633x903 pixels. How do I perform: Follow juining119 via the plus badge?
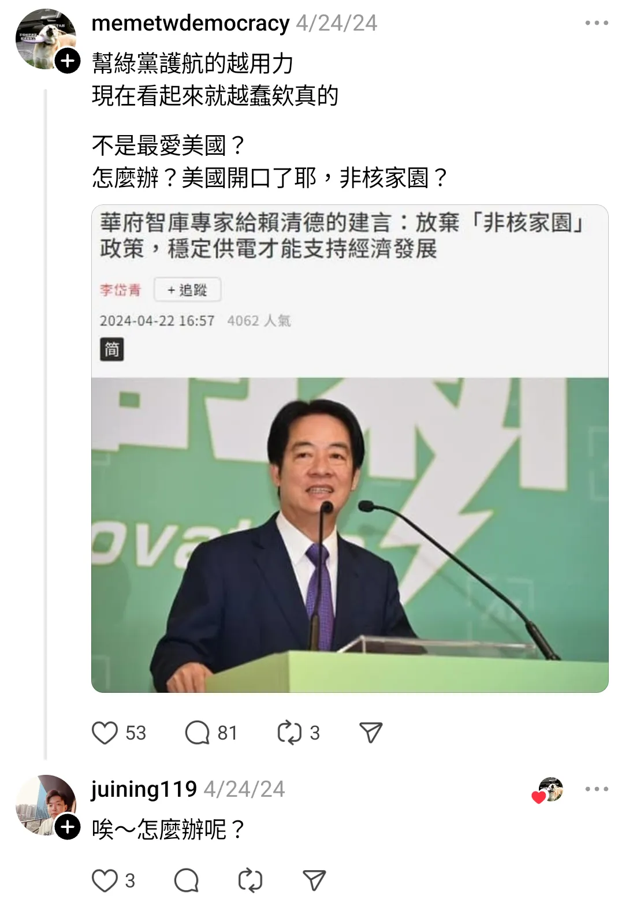68,827
